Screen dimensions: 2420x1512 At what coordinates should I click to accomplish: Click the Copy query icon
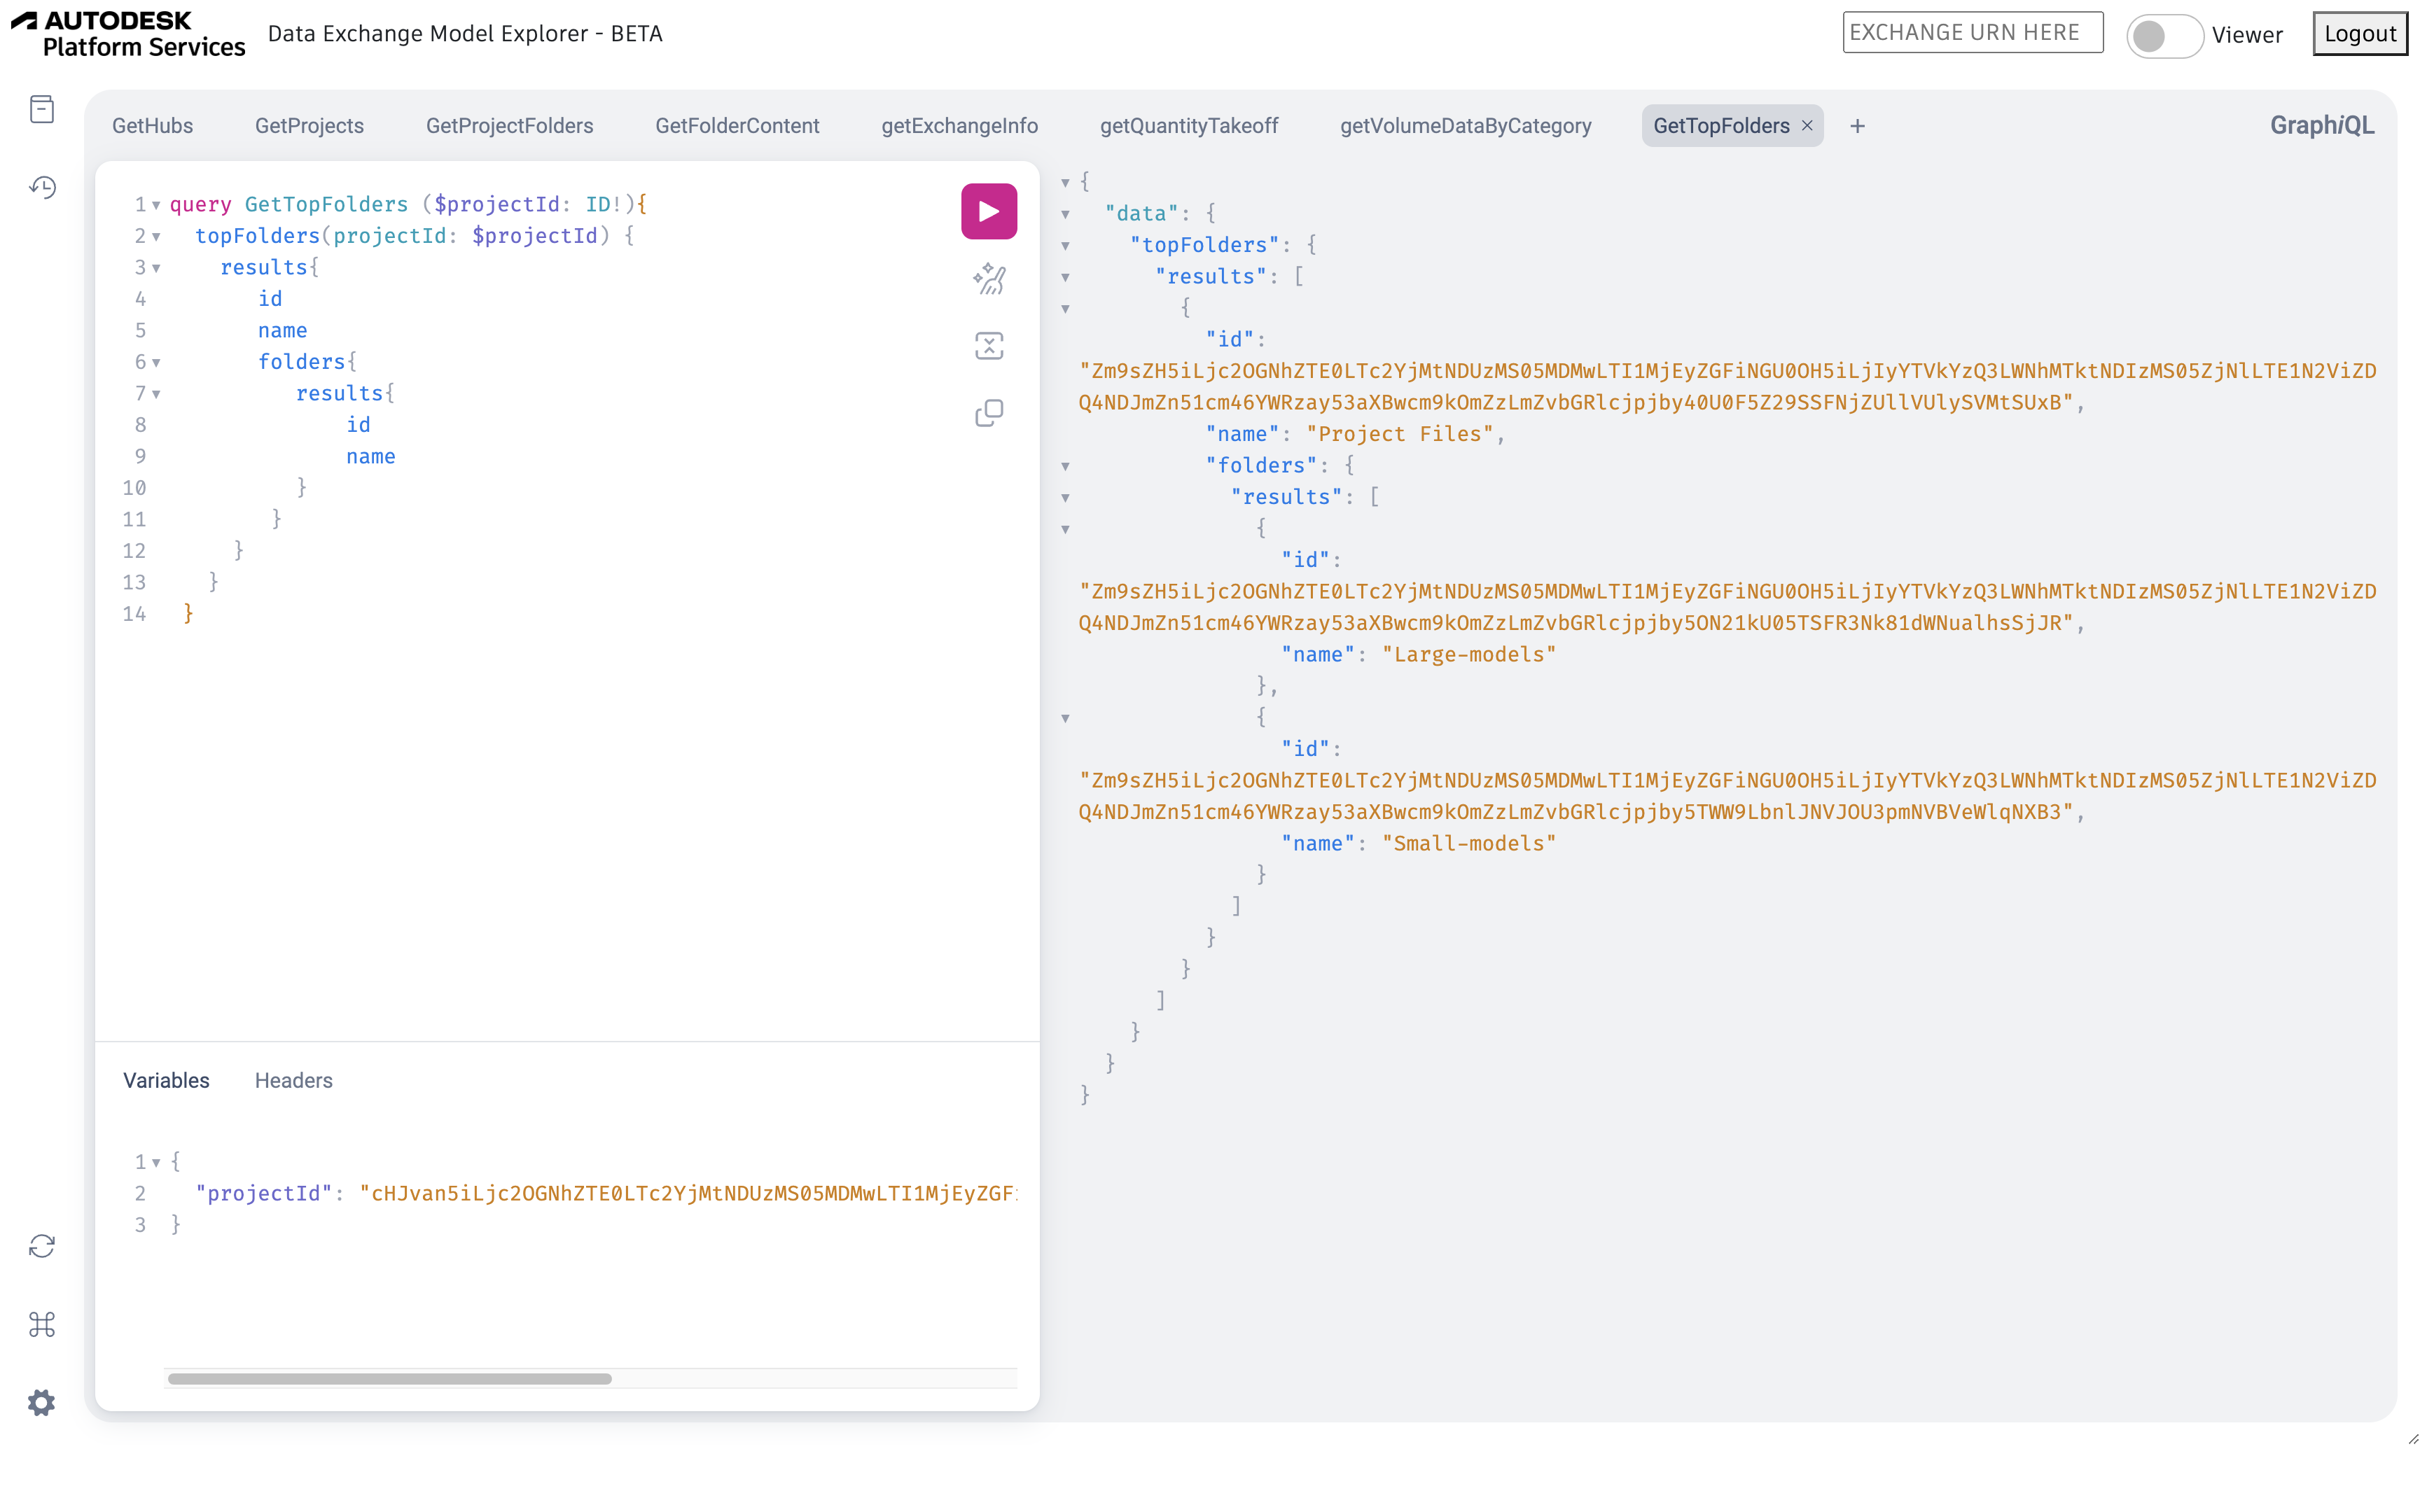(988, 413)
